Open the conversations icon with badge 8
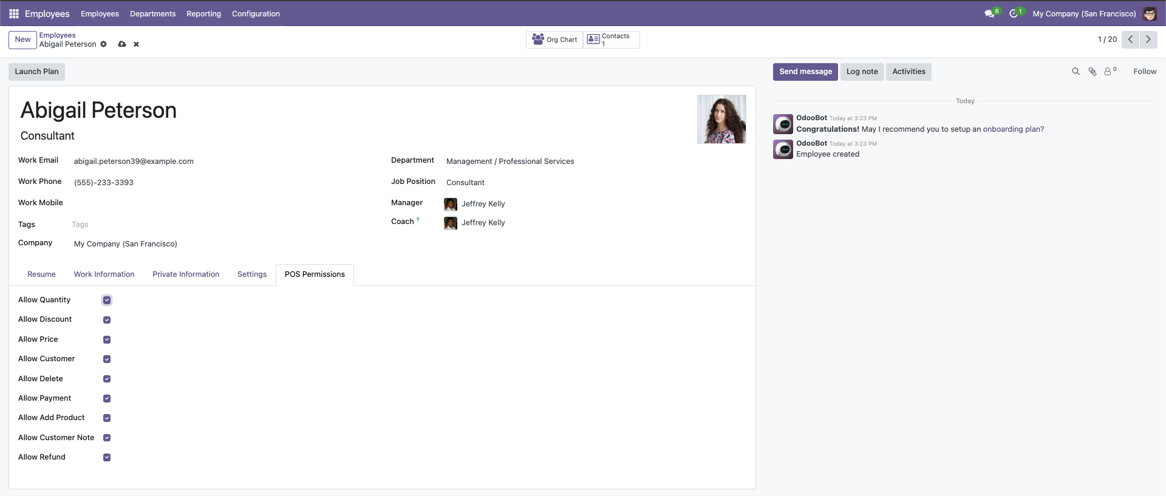 click(992, 13)
